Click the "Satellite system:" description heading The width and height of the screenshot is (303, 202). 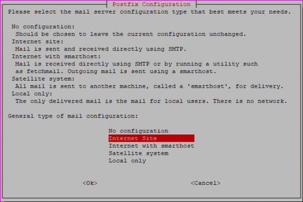[43, 79]
